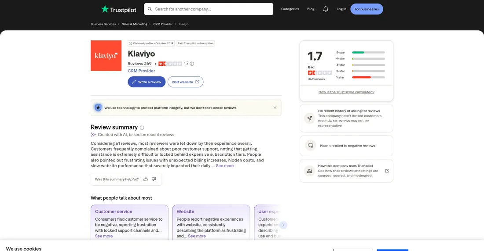Open How is the TrustScore calculated link
484x251 pixels.
(x=346, y=92)
